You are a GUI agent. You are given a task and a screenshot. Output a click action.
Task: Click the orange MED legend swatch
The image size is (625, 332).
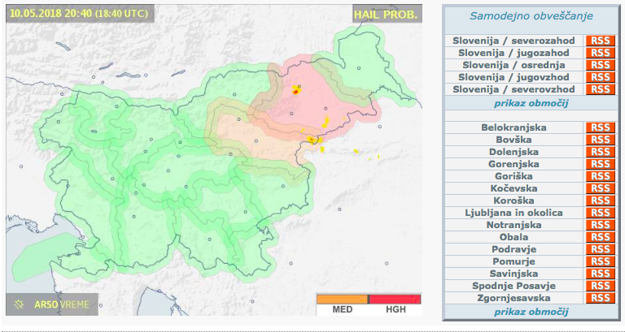pos(342,299)
